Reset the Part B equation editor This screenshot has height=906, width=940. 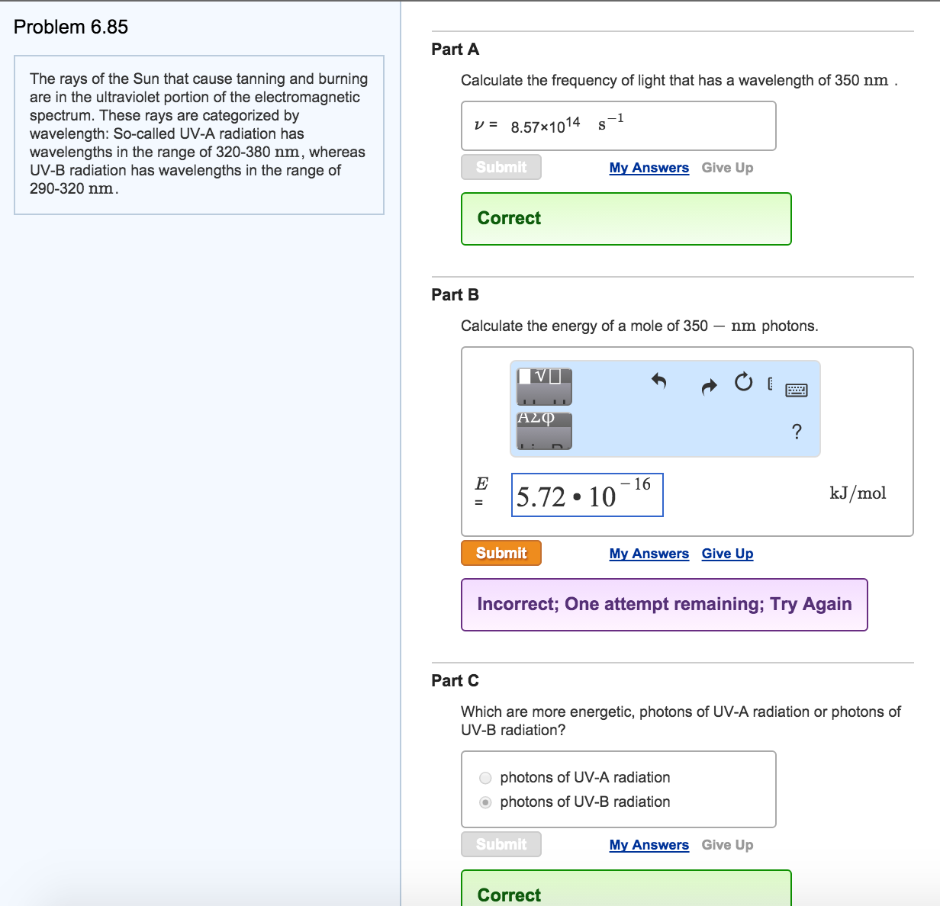pos(743,382)
